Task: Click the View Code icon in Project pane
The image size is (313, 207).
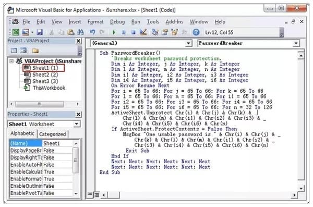Action: pyautogui.click(x=14, y=51)
